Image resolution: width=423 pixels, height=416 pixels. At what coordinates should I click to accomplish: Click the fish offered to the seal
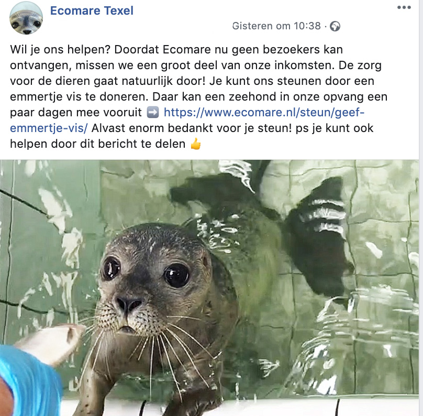51,342
